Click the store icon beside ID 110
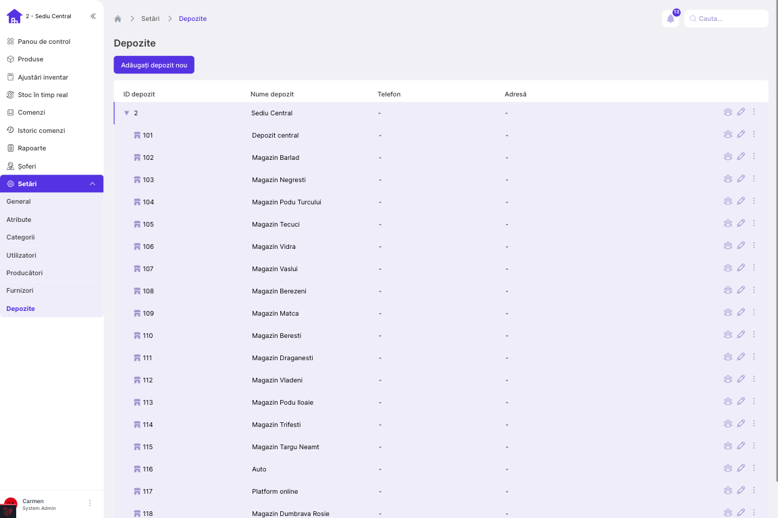 (x=137, y=336)
